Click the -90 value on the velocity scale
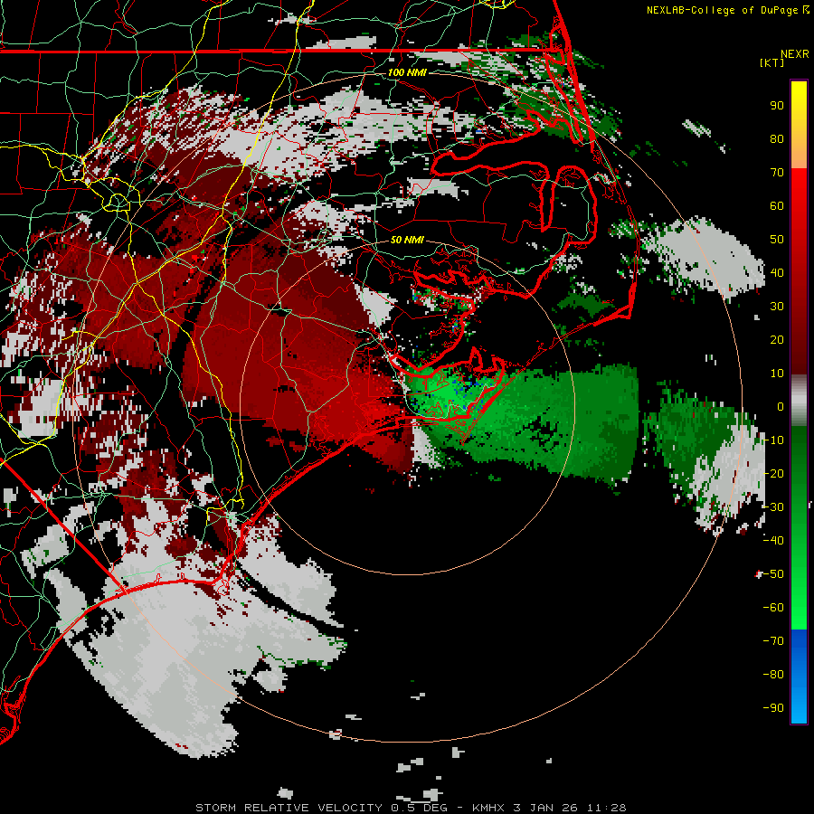Screen dimensions: 814x814 point(773,708)
